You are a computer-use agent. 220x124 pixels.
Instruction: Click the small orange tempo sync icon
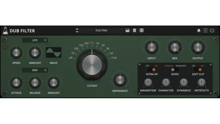point(5,47)
